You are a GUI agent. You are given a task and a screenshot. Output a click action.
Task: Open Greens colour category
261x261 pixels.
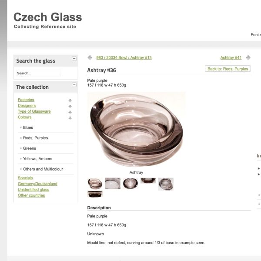(x=30, y=148)
